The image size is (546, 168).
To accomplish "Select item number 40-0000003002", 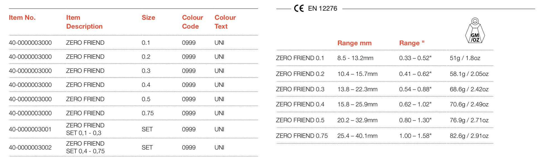I will tap(30, 148).
